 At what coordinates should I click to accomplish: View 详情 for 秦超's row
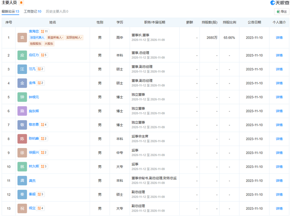click(x=279, y=194)
